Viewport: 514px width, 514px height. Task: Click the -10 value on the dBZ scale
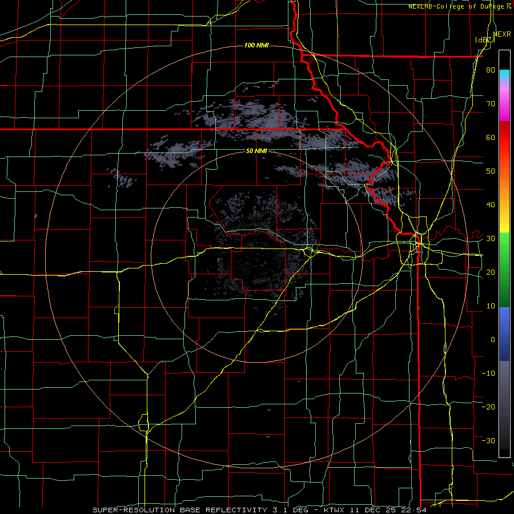488,374
